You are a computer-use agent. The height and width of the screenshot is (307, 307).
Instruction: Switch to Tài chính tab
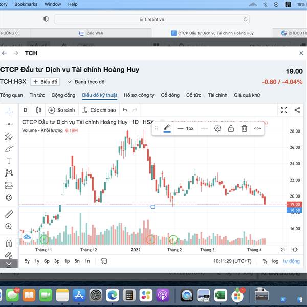pyautogui.click(x=217, y=95)
